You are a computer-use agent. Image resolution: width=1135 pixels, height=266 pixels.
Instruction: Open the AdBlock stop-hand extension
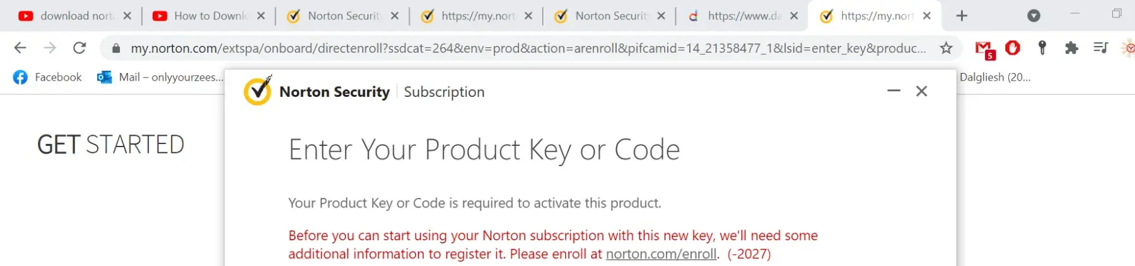(x=1013, y=48)
